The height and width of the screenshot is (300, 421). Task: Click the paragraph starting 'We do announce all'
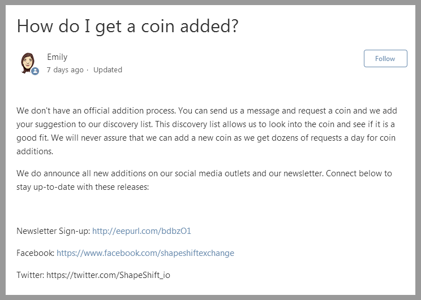(204, 180)
